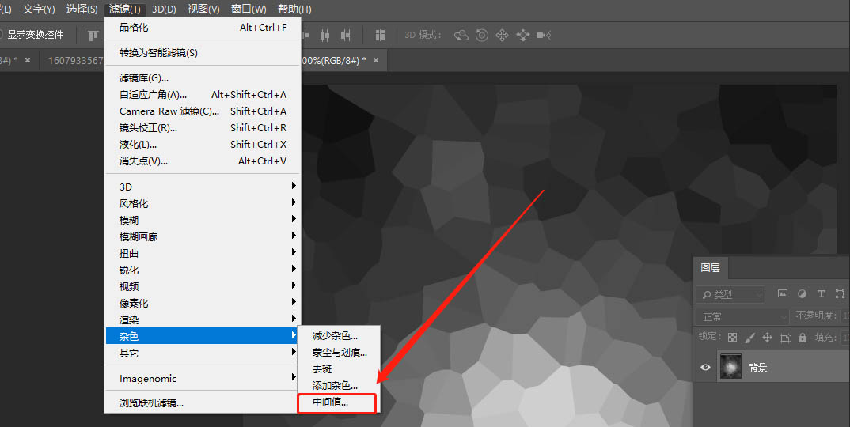Filter layers by type layers icon

point(821,293)
